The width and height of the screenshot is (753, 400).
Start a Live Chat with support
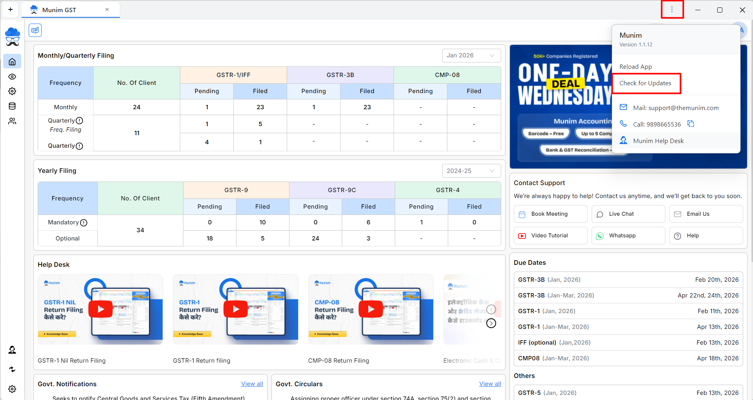pos(628,214)
